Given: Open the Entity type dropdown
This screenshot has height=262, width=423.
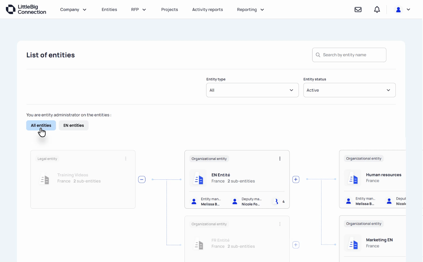Looking at the screenshot, I should coord(252,90).
